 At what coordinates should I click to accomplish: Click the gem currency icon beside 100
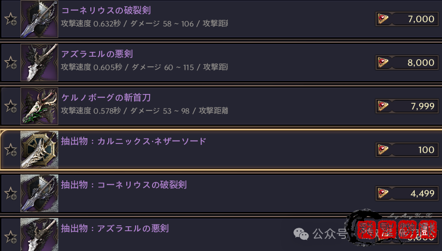384,150
